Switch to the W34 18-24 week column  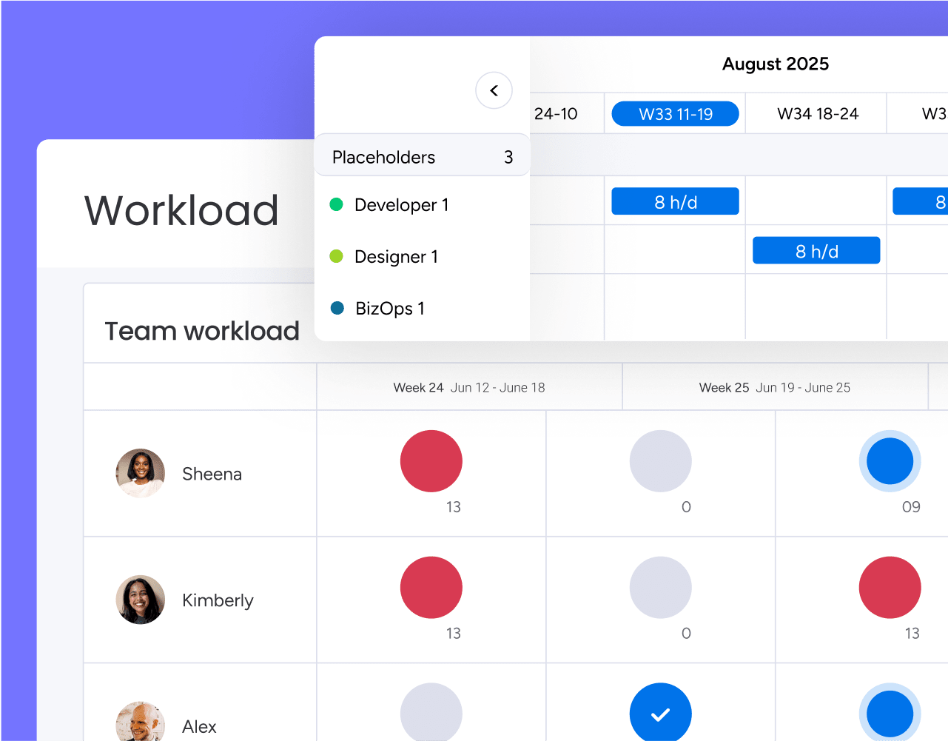point(817,114)
